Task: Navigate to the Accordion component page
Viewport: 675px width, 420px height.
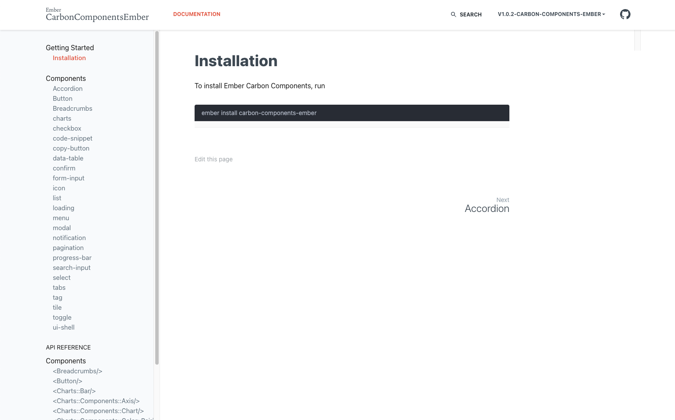Action: click(67, 88)
